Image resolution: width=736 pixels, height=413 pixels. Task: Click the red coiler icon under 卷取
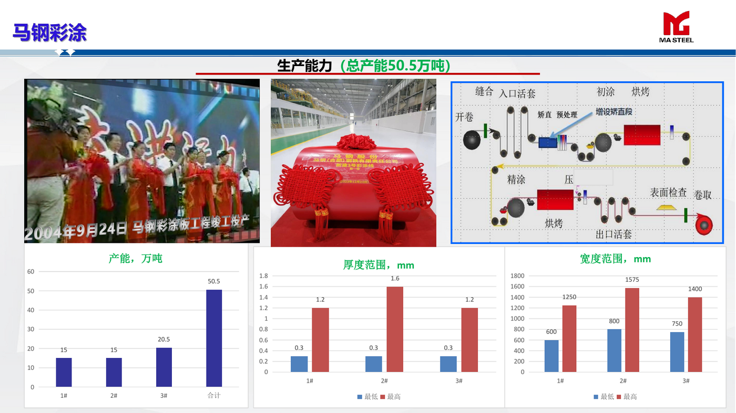point(703,225)
